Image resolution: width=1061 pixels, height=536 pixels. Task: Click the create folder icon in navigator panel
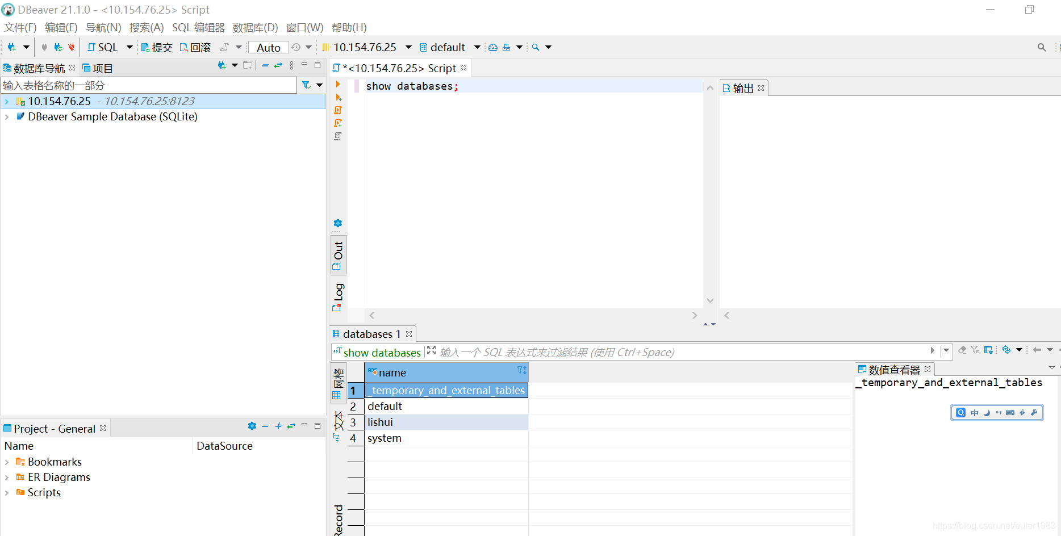pos(248,66)
